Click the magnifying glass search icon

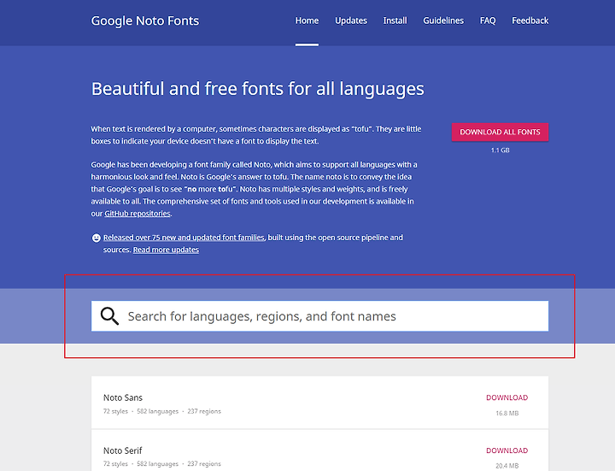pos(109,316)
